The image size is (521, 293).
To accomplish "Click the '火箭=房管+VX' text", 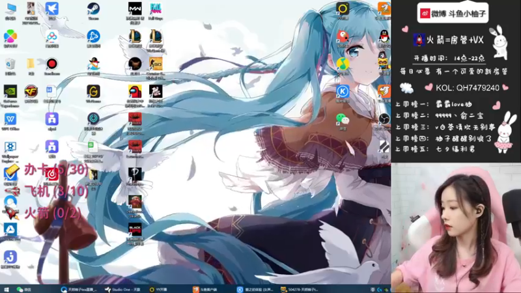I will click(x=455, y=40).
